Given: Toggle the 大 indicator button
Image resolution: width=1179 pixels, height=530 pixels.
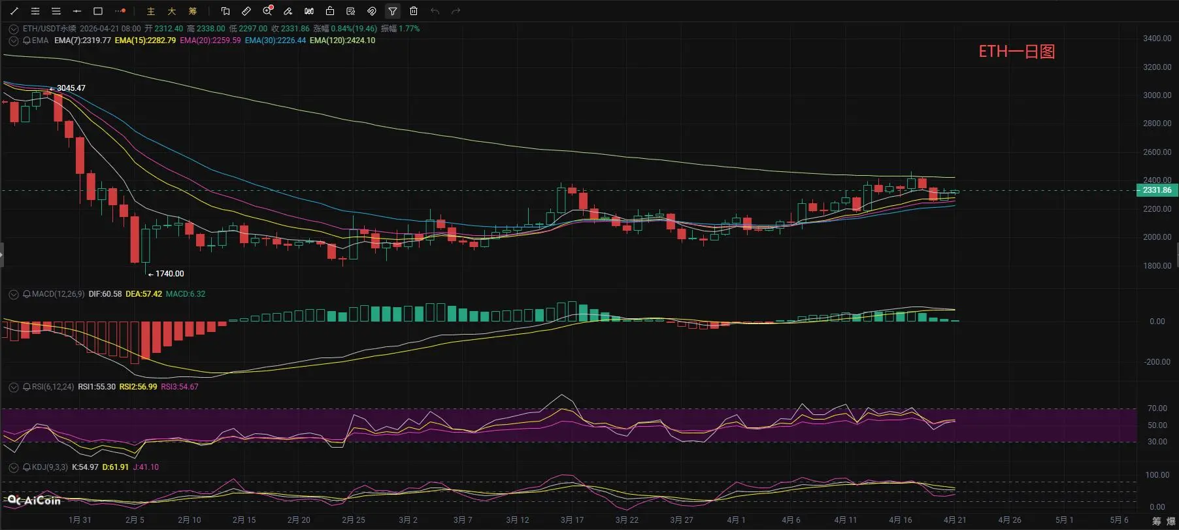Looking at the screenshot, I should click(172, 11).
